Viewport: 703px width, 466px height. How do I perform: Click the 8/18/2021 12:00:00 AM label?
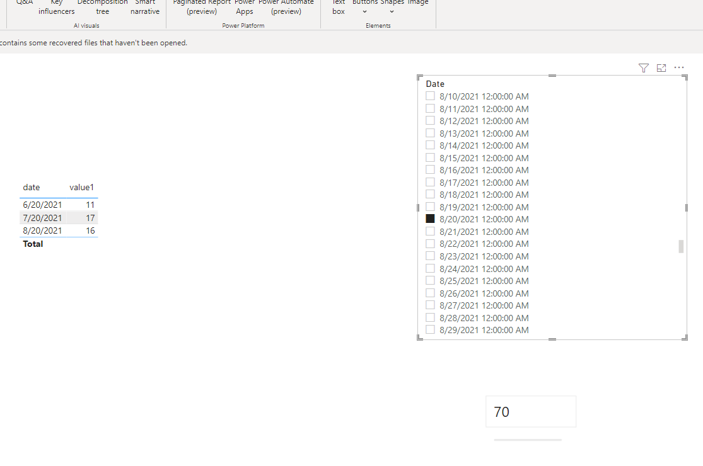tap(484, 195)
